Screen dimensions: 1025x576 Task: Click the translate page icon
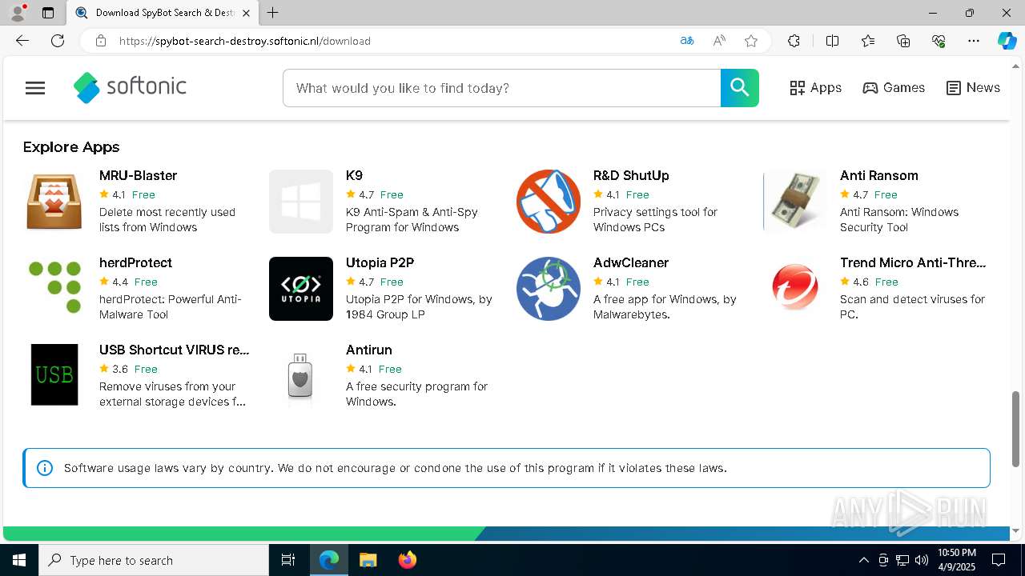click(686, 41)
